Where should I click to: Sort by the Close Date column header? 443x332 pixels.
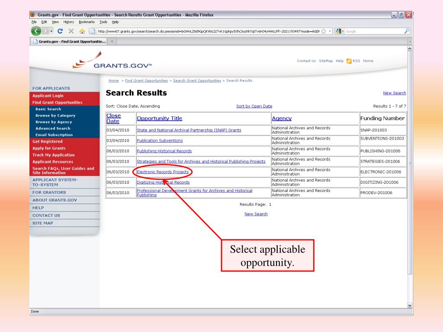113,118
